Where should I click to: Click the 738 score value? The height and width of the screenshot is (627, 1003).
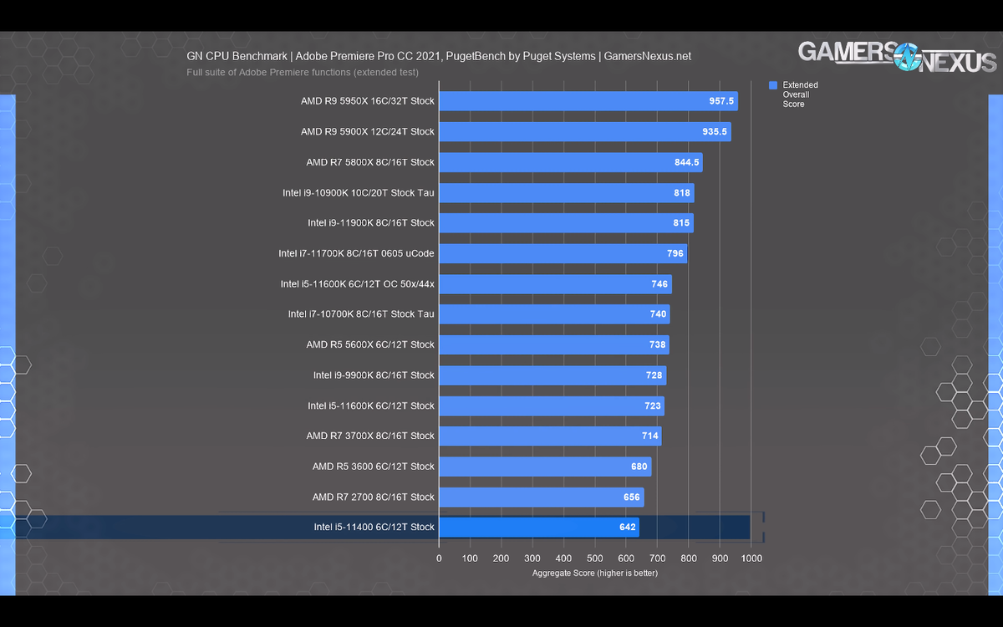coord(657,344)
